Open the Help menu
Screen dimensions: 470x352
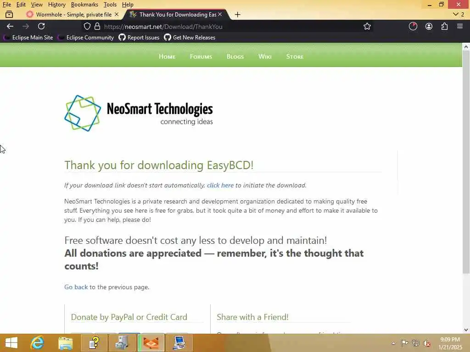128,5
